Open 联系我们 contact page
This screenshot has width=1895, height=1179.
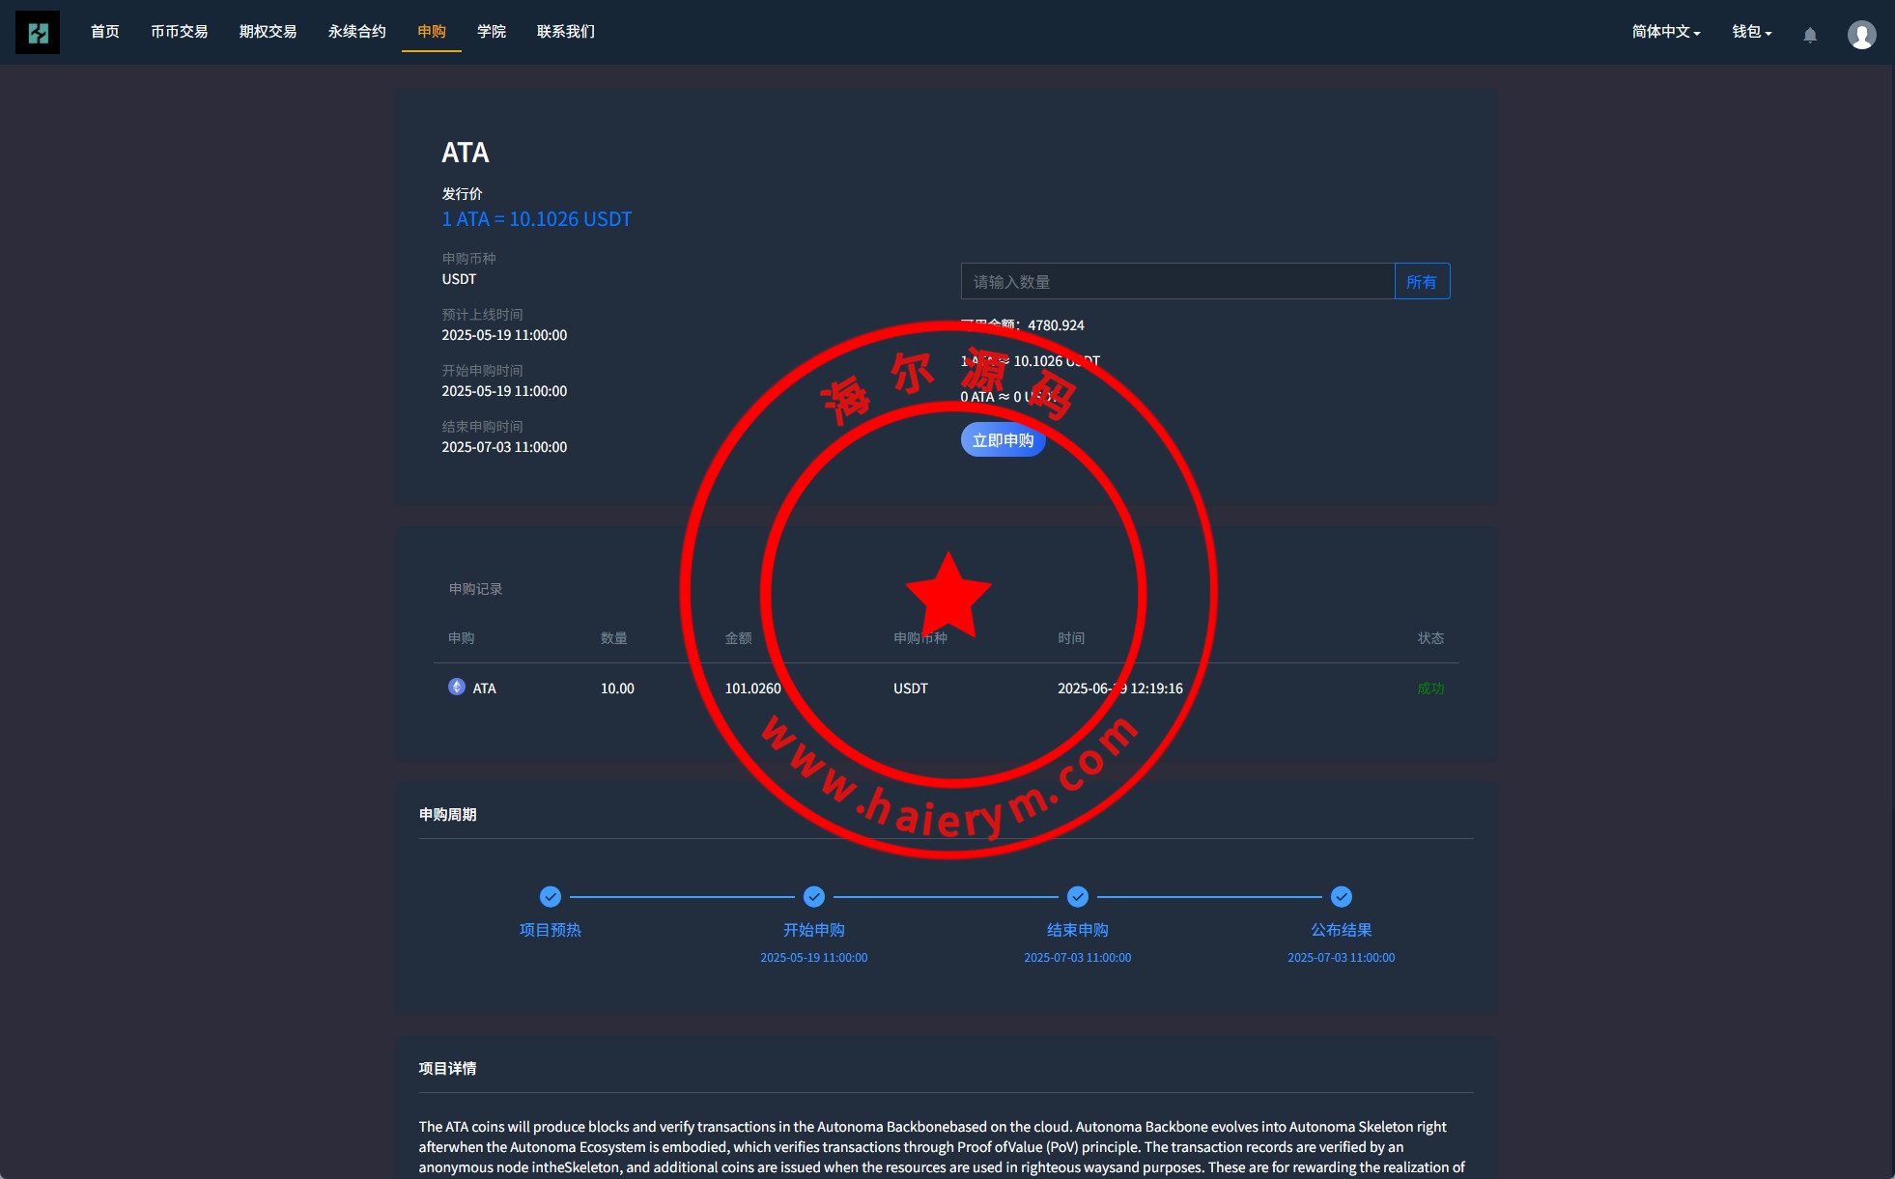tap(566, 32)
